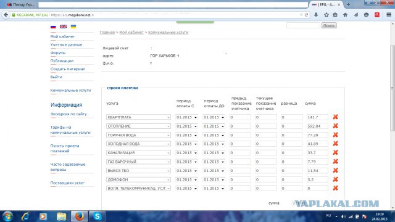
Task: Open Мой кабинет in side menu
Action: 62,36
